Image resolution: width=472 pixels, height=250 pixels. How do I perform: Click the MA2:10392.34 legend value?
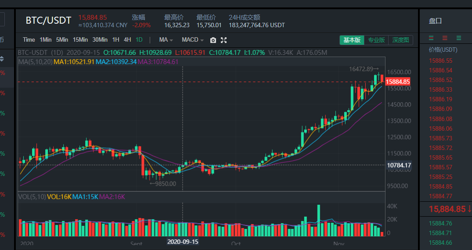[x=116, y=62]
